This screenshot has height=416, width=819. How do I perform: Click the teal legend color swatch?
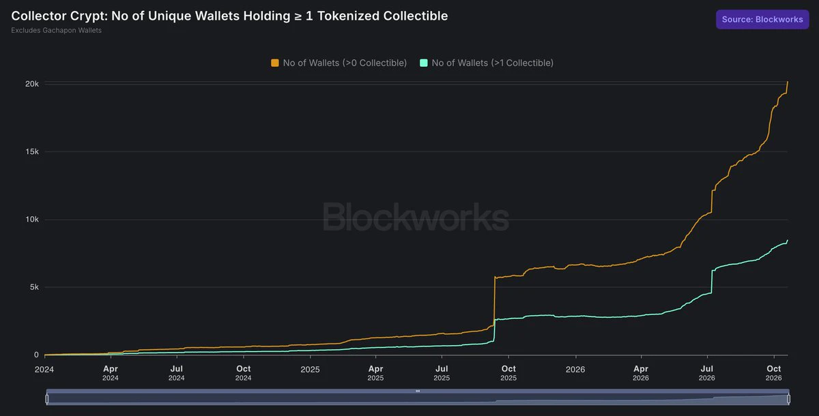(424, 63)
